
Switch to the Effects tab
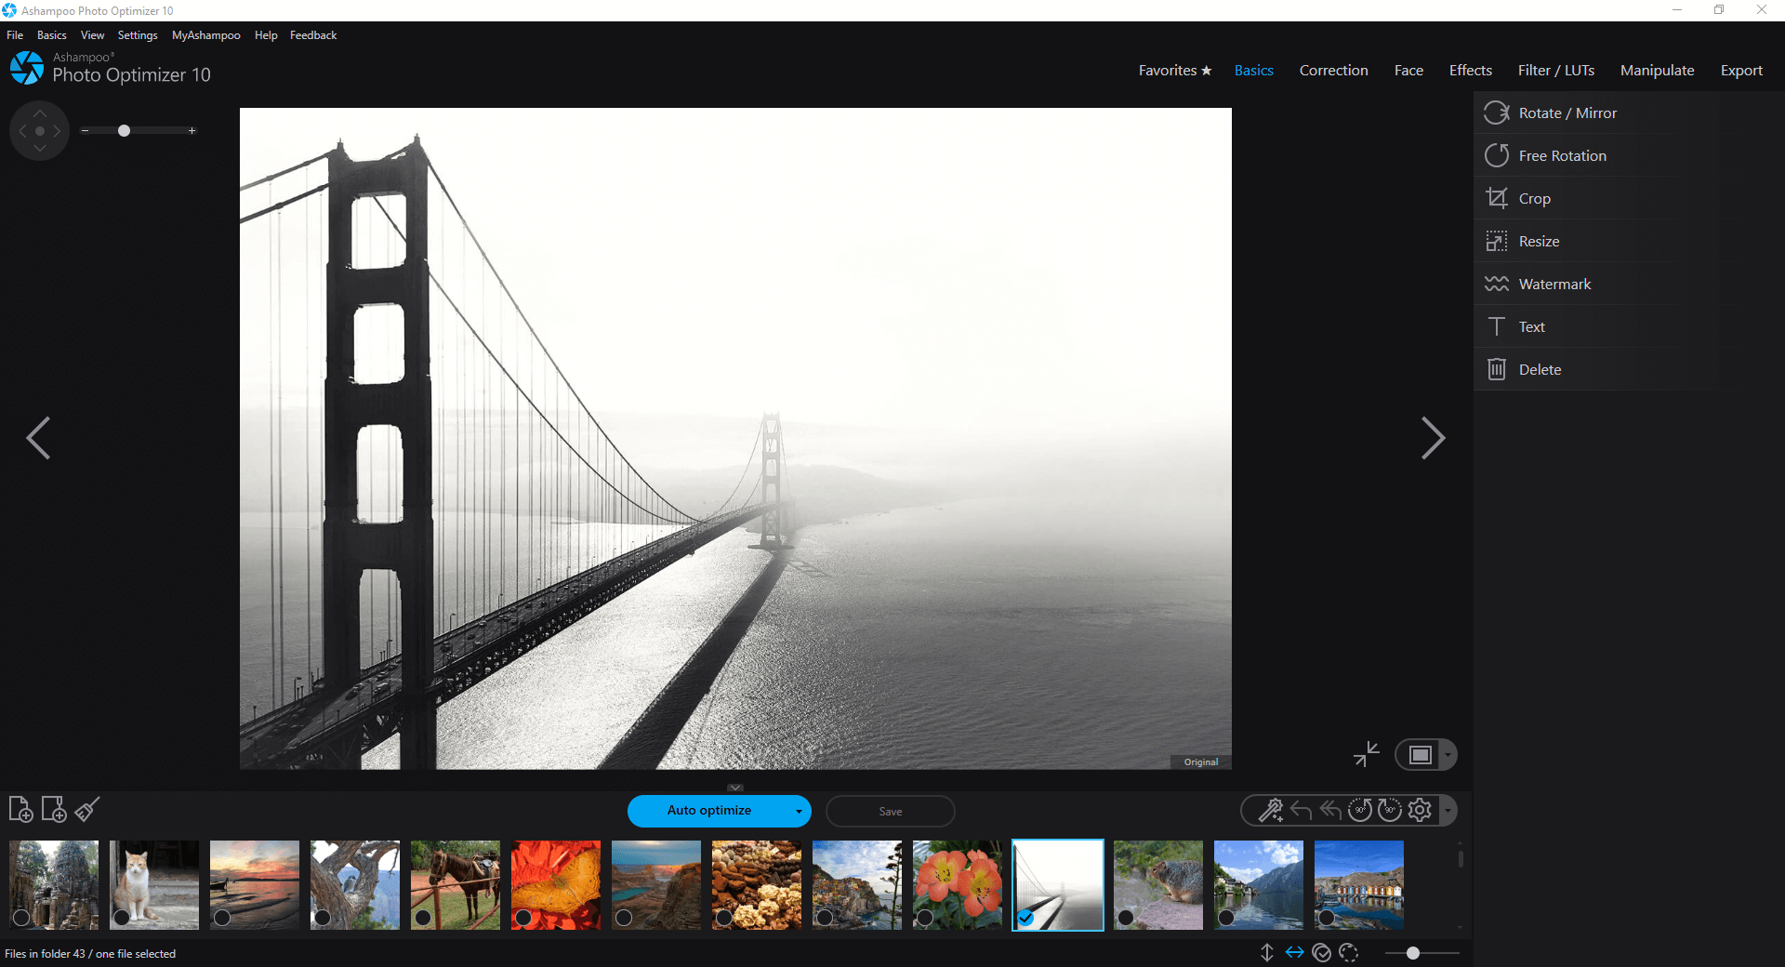1470,70
